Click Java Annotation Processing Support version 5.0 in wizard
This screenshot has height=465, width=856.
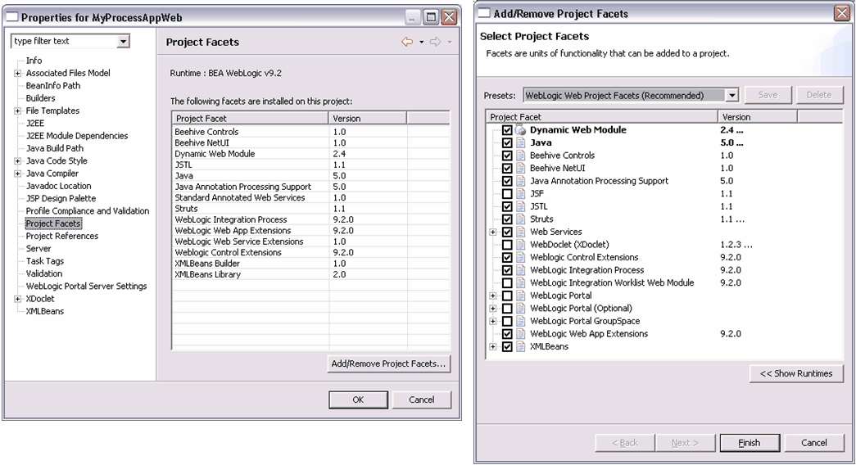(727, 181)
